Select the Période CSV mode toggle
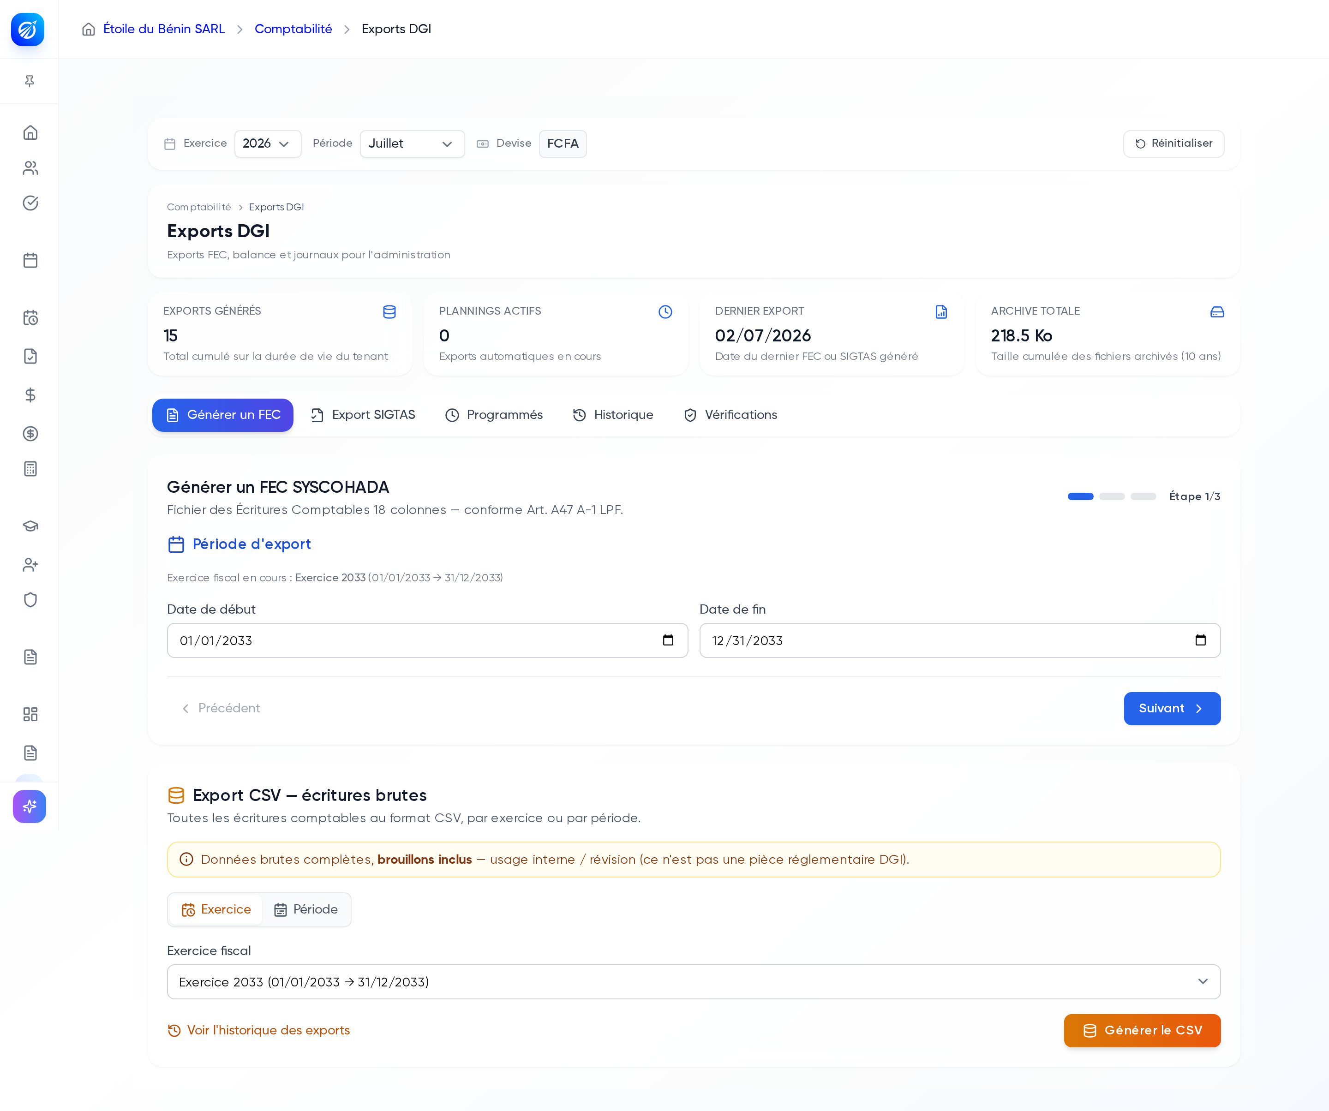 coord(305,910)
